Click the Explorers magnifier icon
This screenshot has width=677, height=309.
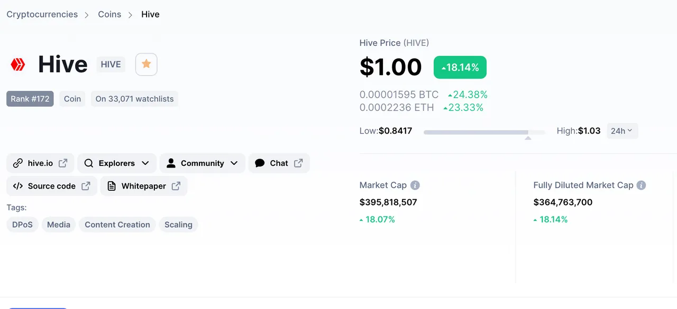coord(89,163)
